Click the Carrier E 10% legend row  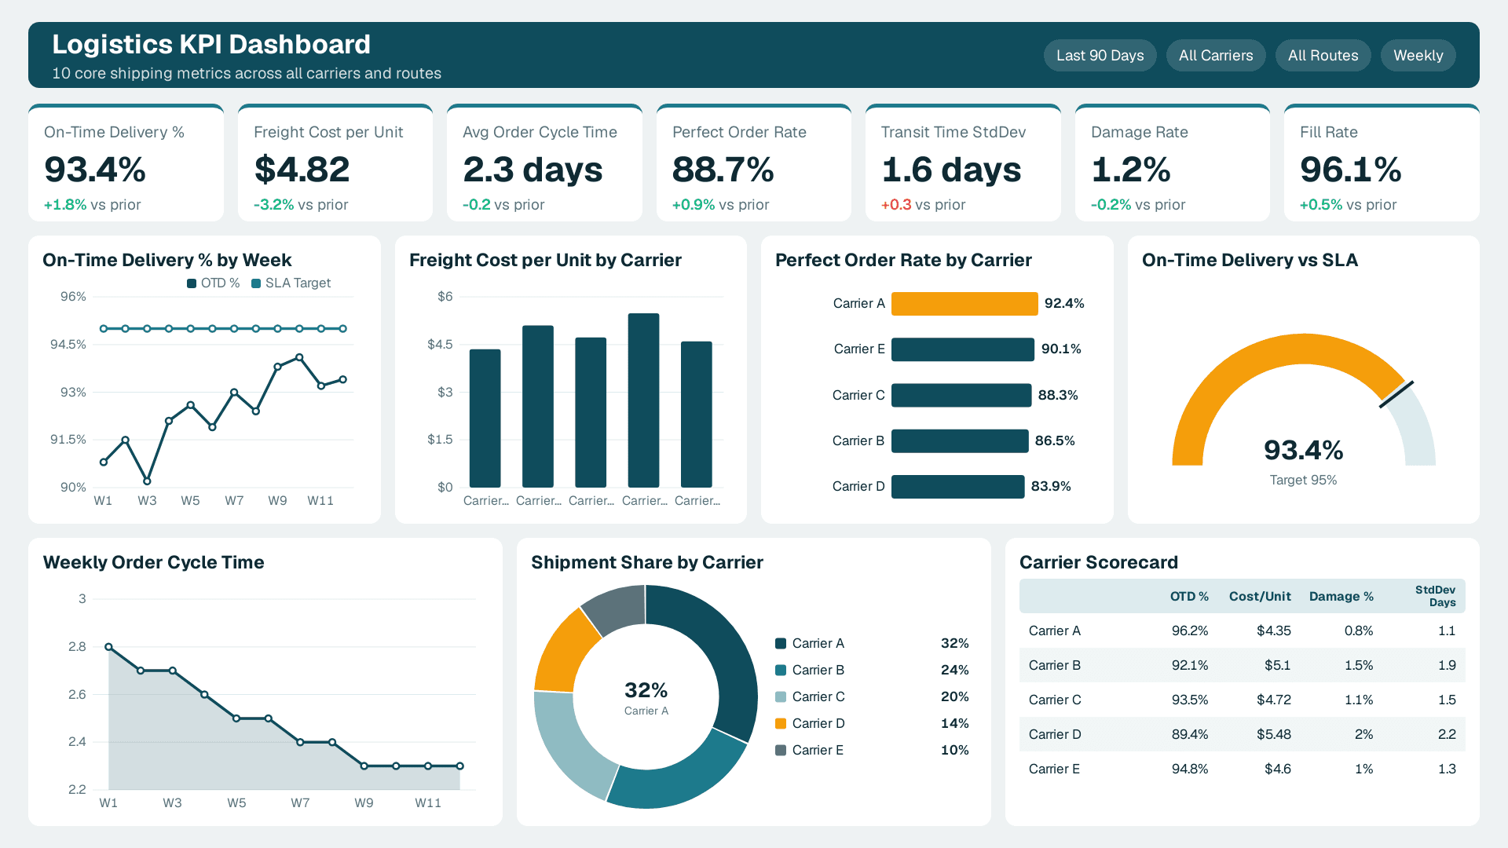(x=872, y=751)
